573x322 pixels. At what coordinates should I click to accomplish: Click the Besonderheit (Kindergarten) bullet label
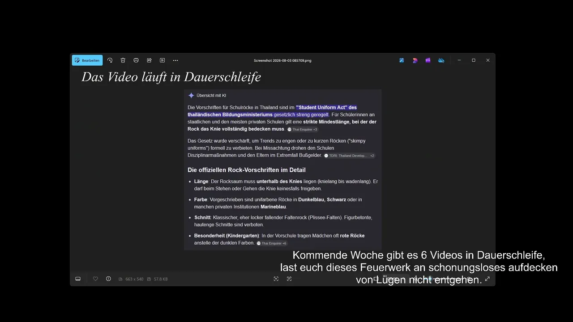click(x=227, y=236)
